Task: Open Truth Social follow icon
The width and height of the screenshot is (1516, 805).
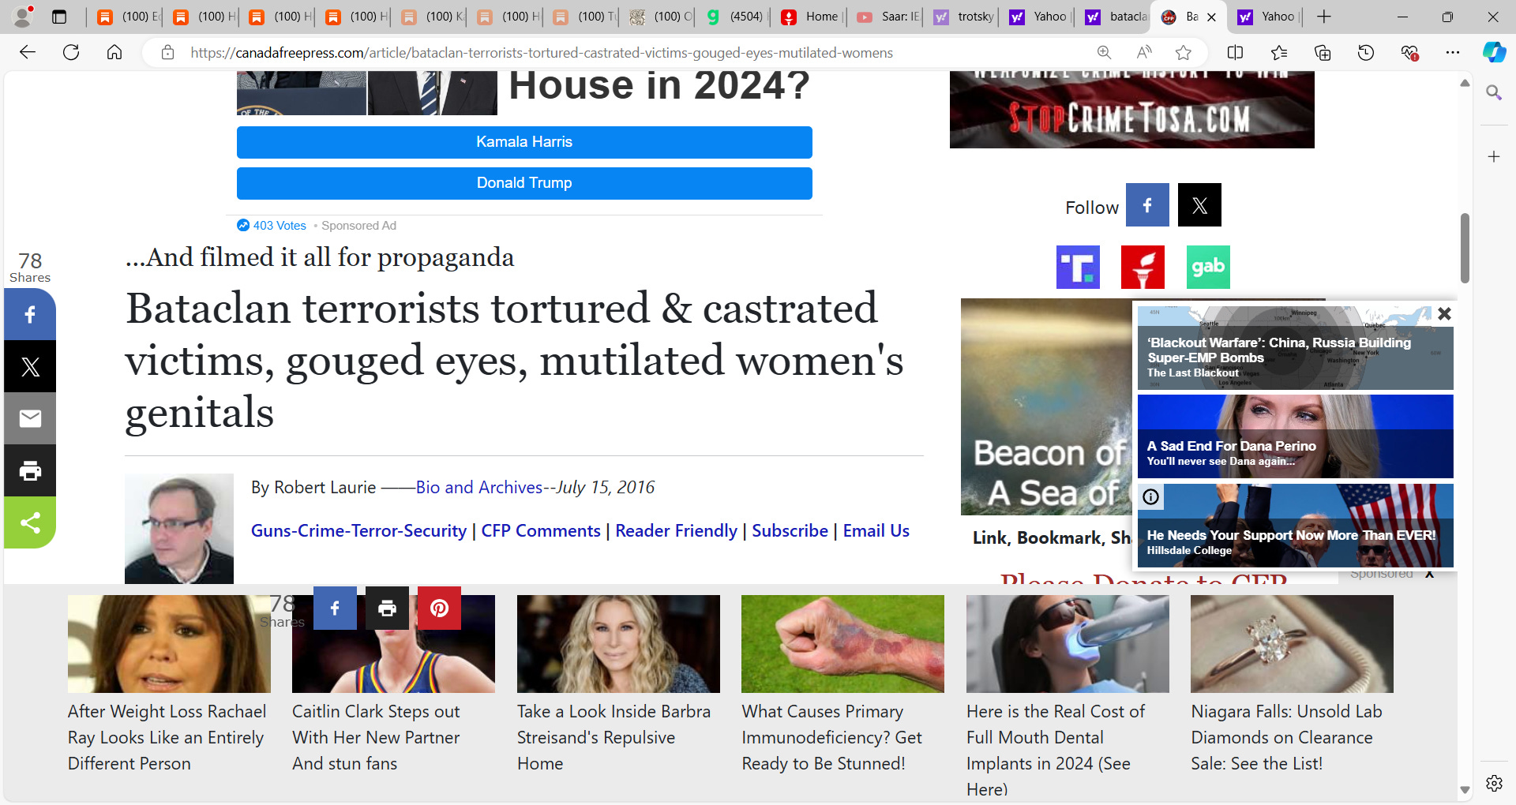Action: tap(1078, 267)
